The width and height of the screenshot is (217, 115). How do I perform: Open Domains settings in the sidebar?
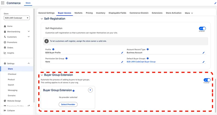(12, 96)
